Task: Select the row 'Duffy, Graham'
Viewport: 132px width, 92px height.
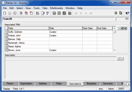Action: click(x=59, y=32)
